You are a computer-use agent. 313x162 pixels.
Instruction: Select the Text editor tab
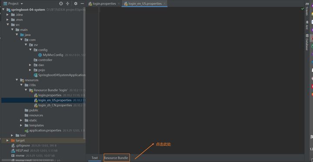[x=95, y=158]
